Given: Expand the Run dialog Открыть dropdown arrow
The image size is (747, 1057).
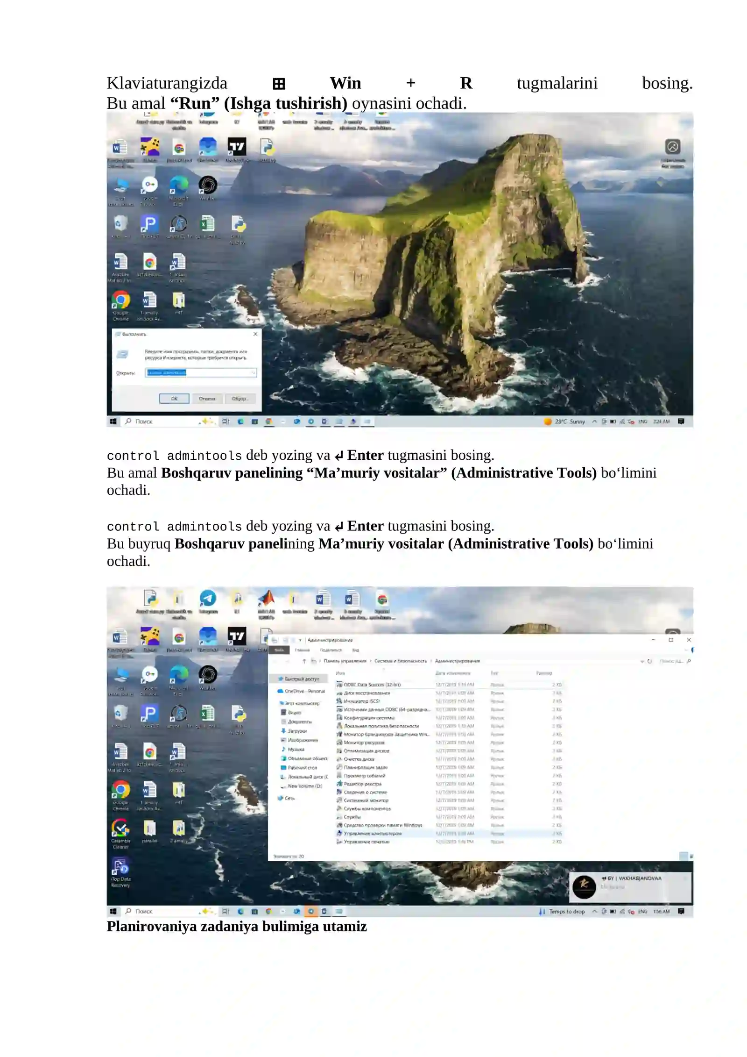Looking at the screenshot, I should pos(254,372).
